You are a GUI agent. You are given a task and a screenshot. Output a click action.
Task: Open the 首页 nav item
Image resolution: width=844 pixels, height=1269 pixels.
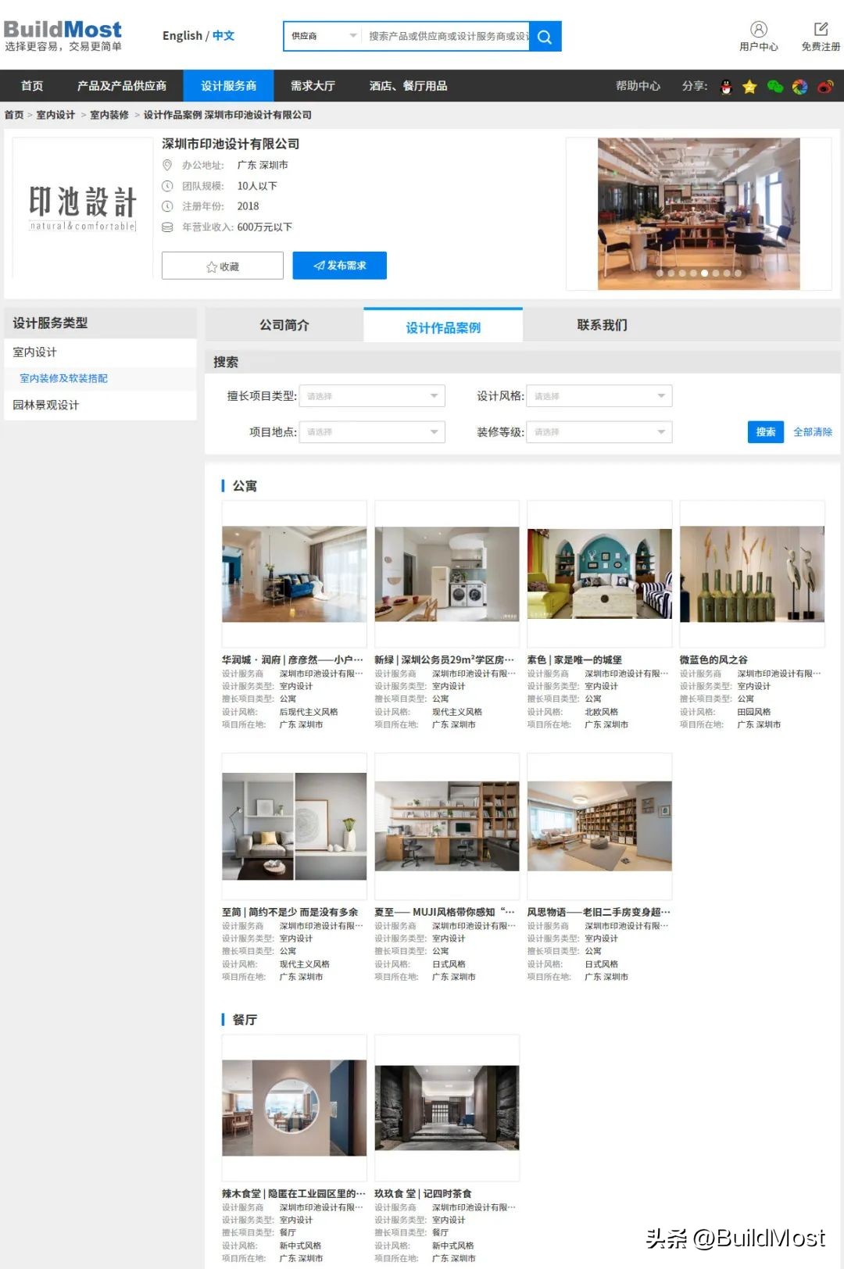click(x=32, y=86)
